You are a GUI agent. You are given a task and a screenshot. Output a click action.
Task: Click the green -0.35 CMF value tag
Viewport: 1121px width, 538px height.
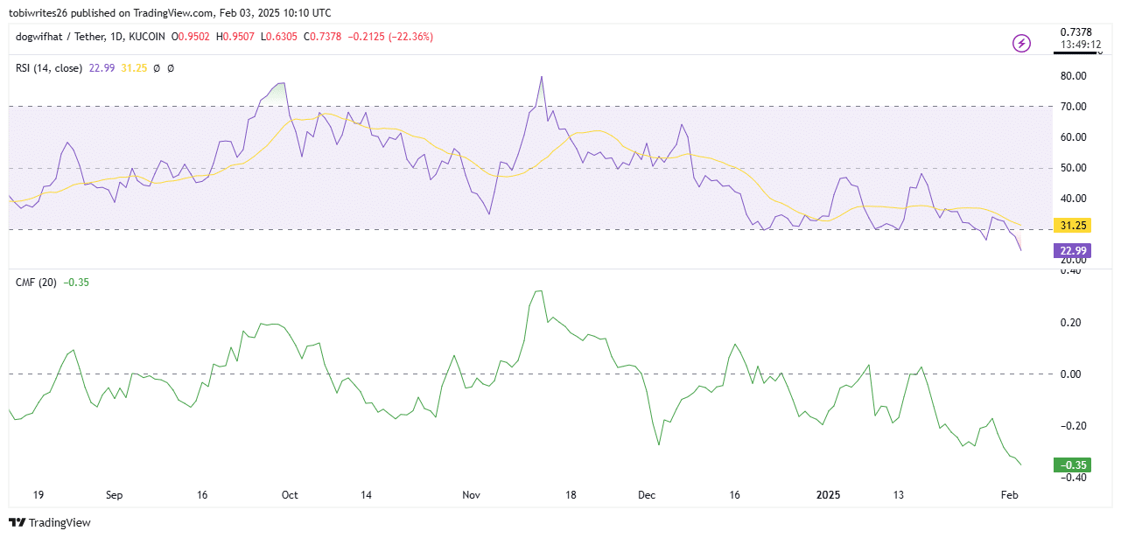tap(1072, 465)
